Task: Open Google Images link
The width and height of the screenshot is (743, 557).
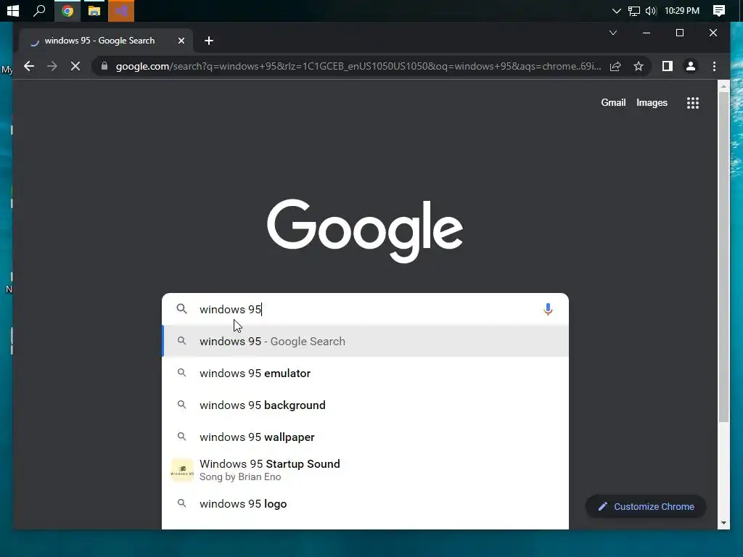Action: [652, 103]
